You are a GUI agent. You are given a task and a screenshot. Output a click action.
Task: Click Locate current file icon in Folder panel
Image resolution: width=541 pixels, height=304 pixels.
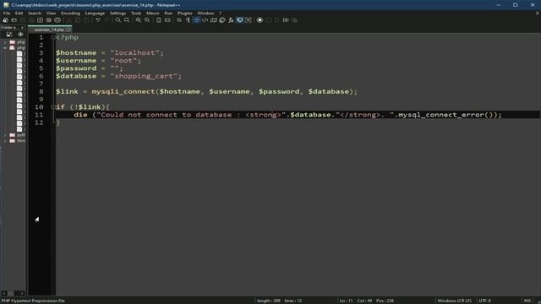tap(20, 35)
